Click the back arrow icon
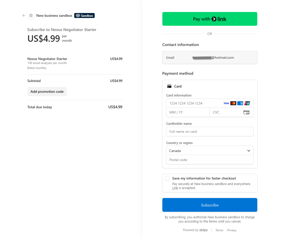The image size is (295, 239). (x=24, y=15)
